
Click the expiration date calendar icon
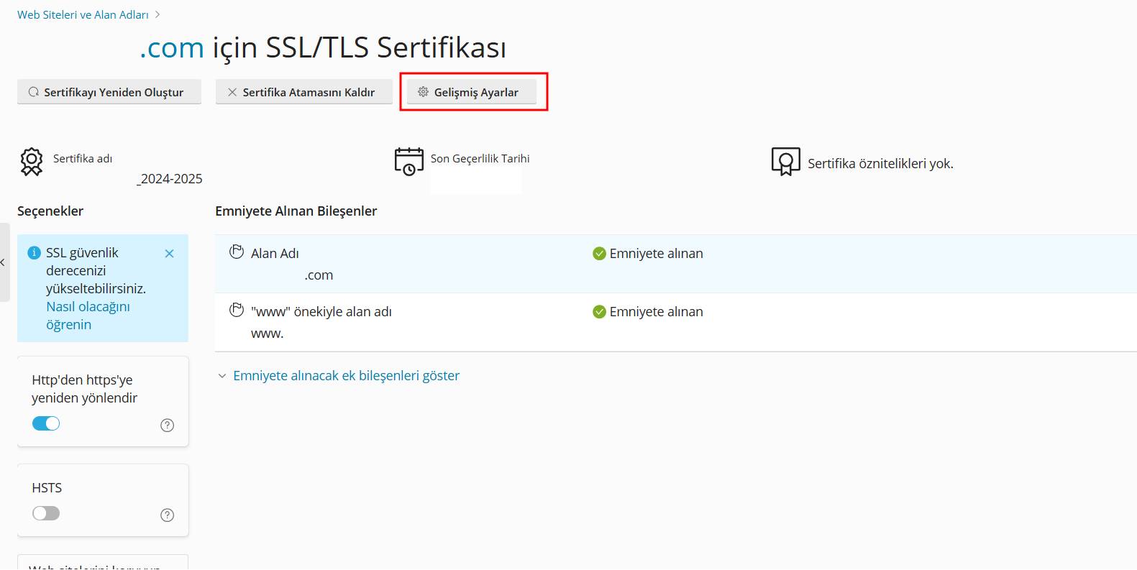[x=408, y=161]
